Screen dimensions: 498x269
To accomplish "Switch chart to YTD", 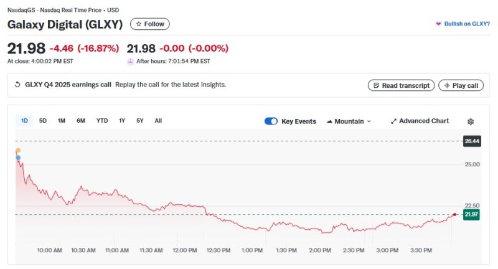I will pos(102,121).
